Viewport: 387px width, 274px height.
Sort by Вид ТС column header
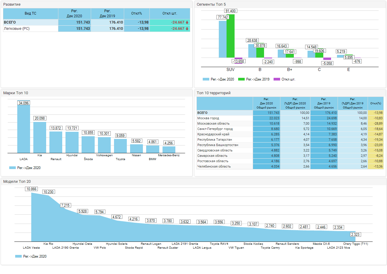point(30,14)
